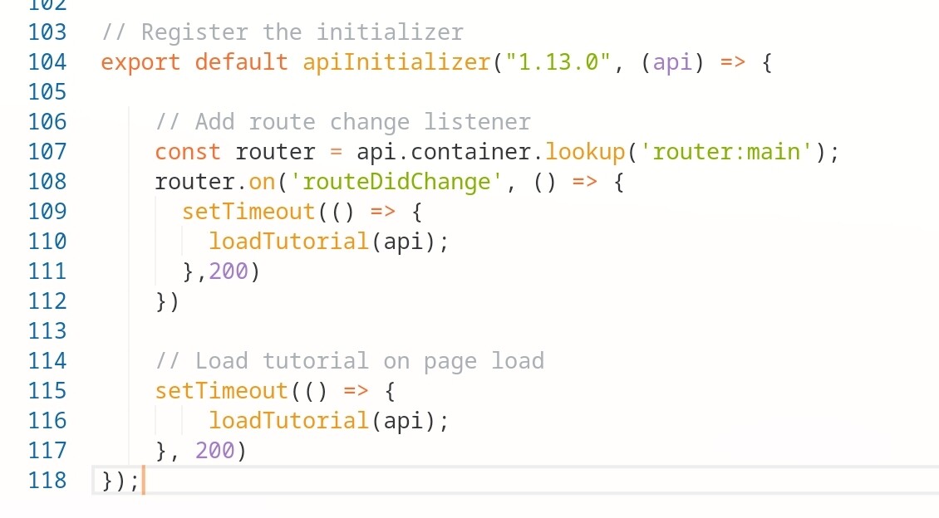Click the closing '});' on line 118

(120, 481)
